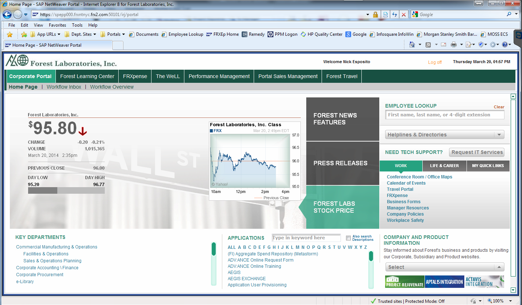Screen dimensions: 522x305
Task: Open the PPM Logon favorite
Action: (x=283, y=34)
